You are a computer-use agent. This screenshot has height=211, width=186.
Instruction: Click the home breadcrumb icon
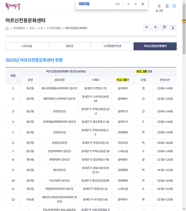point(7,28)
